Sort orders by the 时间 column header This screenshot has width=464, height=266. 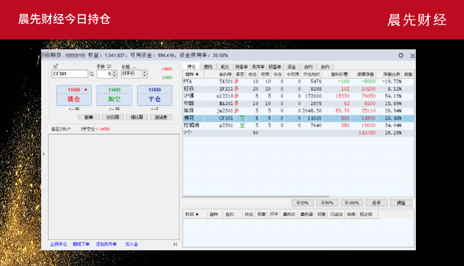coord(193,214)
